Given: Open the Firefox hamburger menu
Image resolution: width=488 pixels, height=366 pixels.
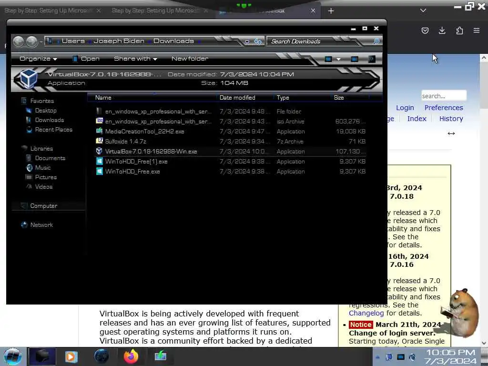Looking at the screenshot, I should tap(477, 30).
